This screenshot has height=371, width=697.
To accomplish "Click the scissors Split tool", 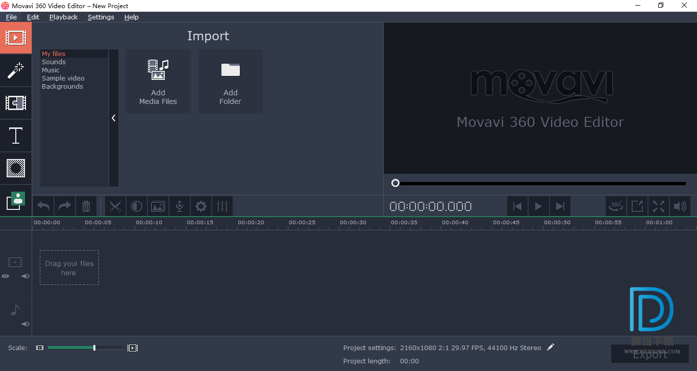I will 115,206.
